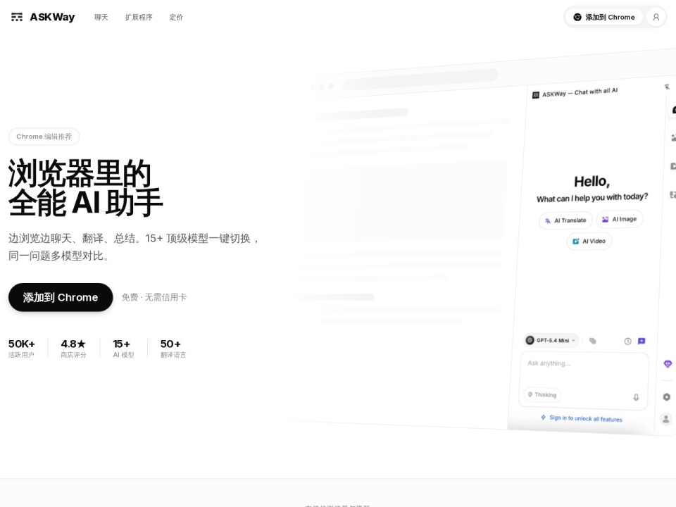
Task: Open the 聊天 nav item
Action: click(101, 17)
